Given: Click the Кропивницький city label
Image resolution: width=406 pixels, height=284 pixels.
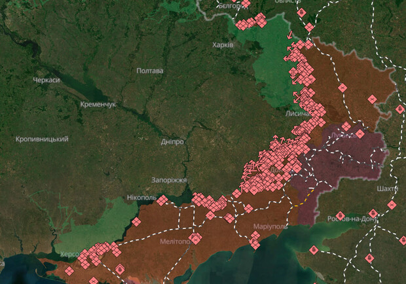Looking at the screenshot, I should (42, 139).
